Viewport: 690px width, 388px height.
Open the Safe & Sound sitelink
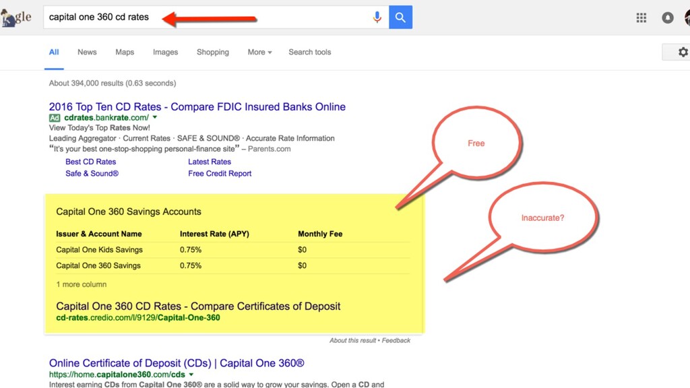coord(92,173)
